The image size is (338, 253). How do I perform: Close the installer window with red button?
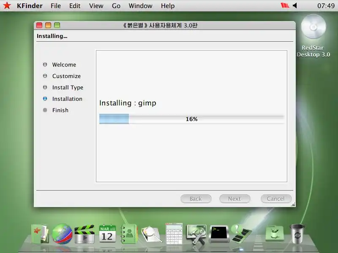click(39, 25)
